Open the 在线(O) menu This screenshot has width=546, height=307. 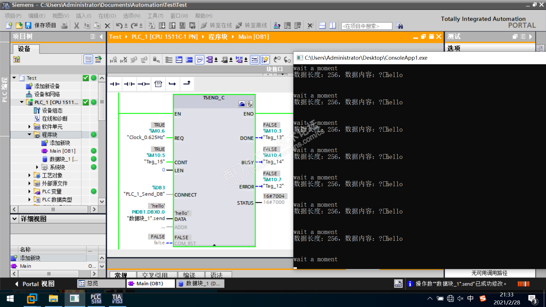coord(107,16)
